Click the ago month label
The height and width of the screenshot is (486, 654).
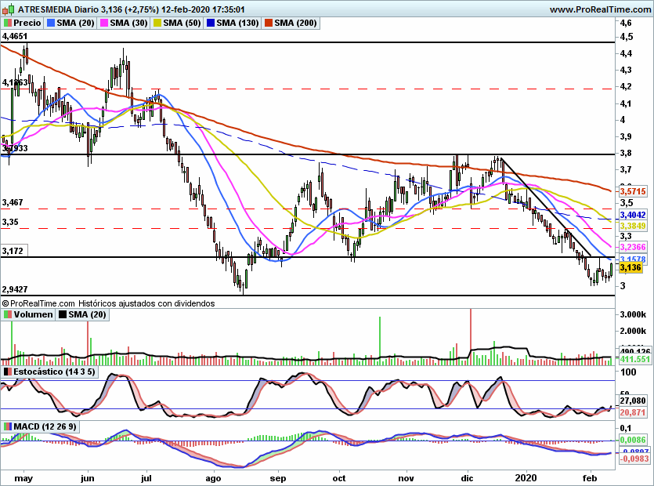(213, 478)
